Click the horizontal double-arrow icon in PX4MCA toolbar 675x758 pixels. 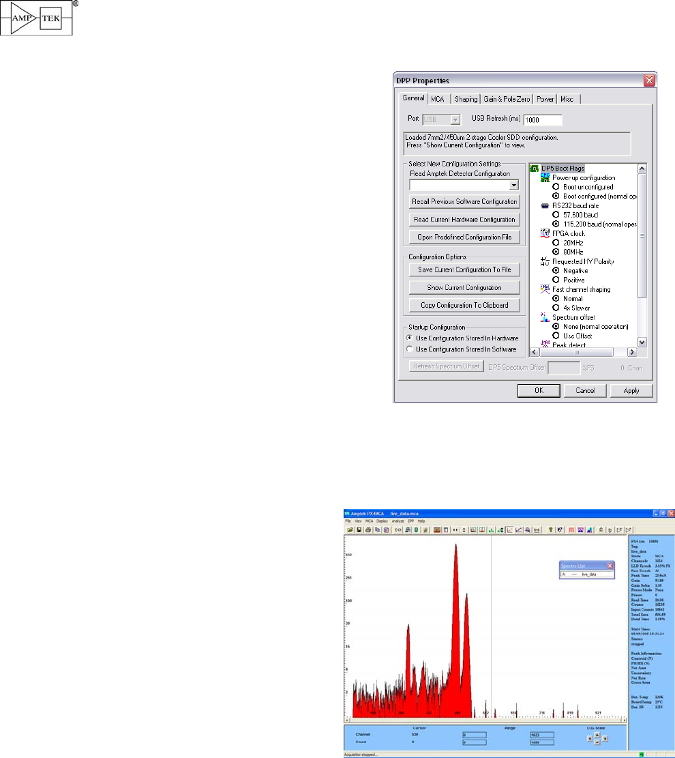[x=455, y=530]
